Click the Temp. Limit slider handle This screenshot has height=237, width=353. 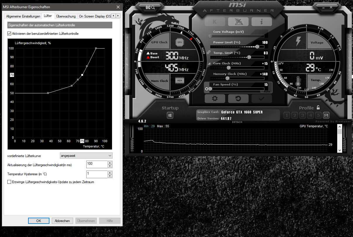point(249,57)
